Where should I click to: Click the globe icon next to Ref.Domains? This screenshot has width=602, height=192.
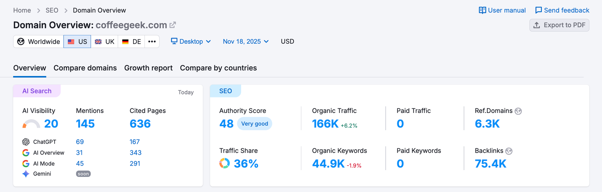tap(518, 111)
